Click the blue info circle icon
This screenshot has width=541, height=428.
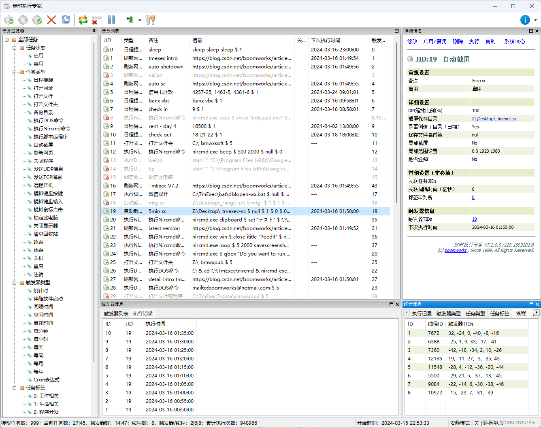pyautogui.click(x=525, y=20)
